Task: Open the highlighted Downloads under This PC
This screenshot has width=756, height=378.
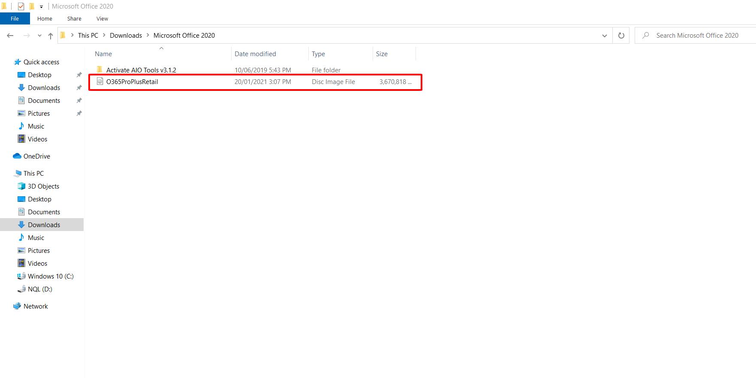Action: click(x=44, y=225)
